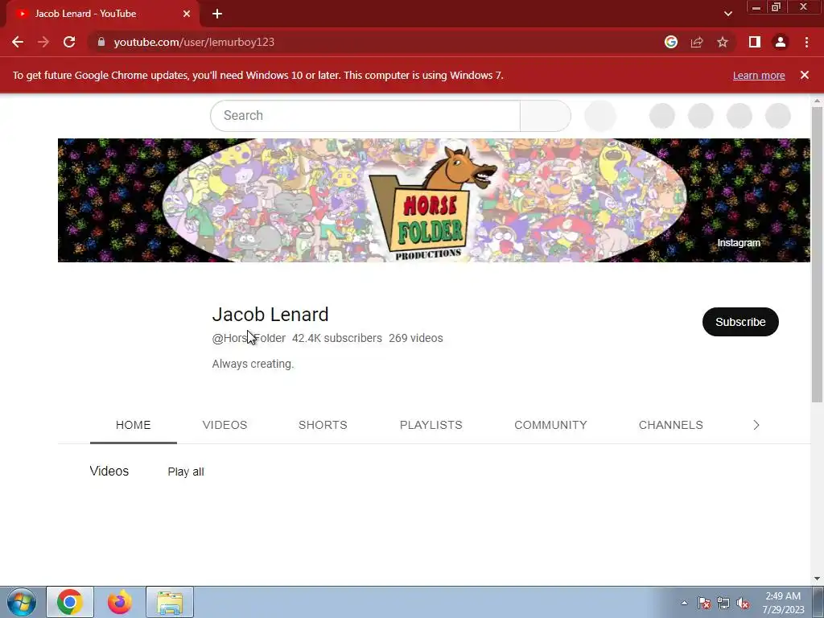Click the YouTube Search field
The height and width of the screenshot is (618, 824).
[x=365, y=116]
